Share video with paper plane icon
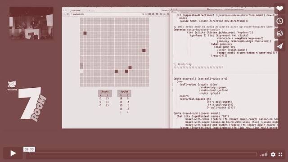Image resolution: width=288 pixels, height=162 pixels. click(x=279, y=46)
